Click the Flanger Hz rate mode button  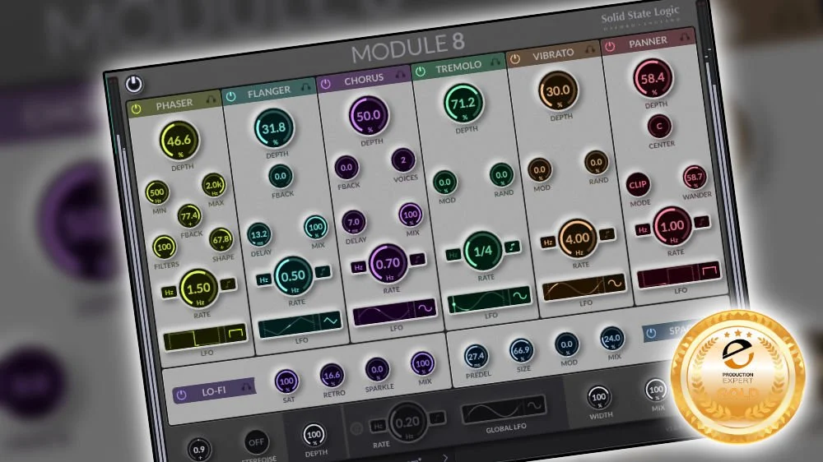point(264,280)
